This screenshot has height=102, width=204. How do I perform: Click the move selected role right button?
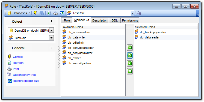coord(130,56)
